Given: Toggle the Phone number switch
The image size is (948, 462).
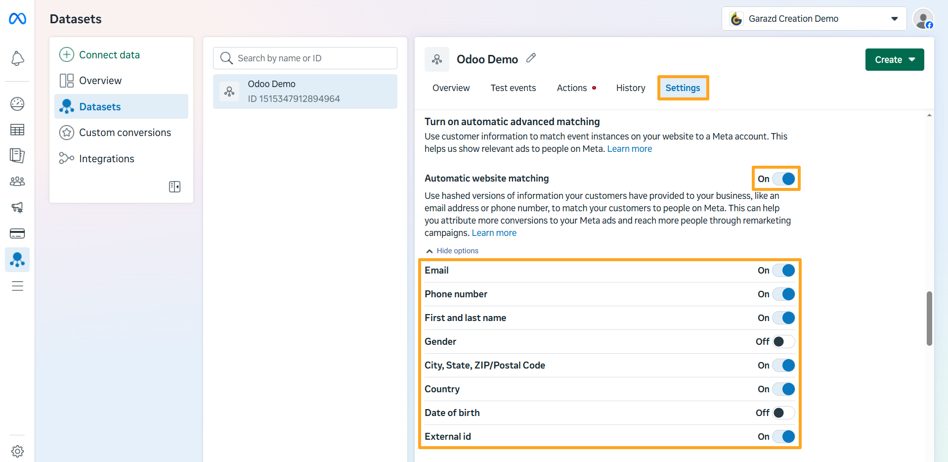Looking at the screenshot, I should tap(784, 294).
